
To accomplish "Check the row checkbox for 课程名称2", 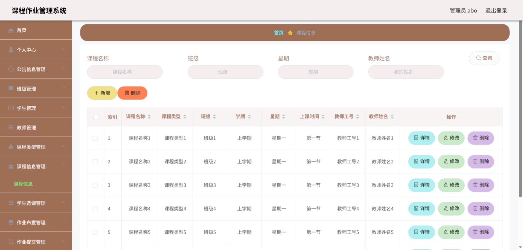I will click(95, 162).
